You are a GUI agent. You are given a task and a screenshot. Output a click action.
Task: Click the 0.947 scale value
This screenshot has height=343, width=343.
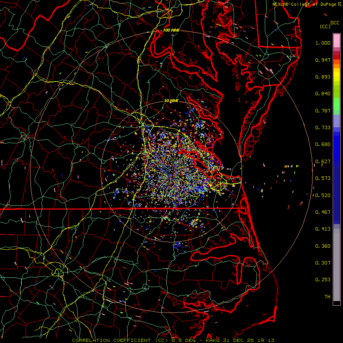tap(323, 60)
